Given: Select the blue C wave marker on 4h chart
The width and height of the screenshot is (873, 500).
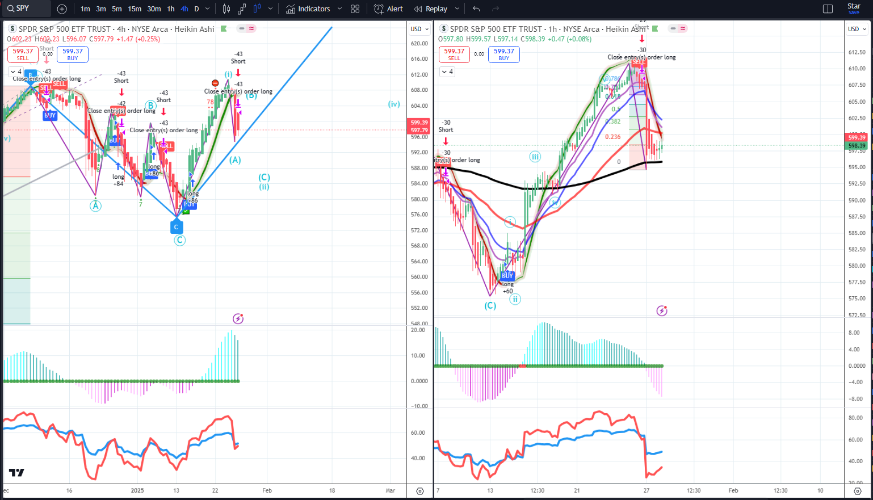Looking at the screenshot, I should [x=176, y=226].
